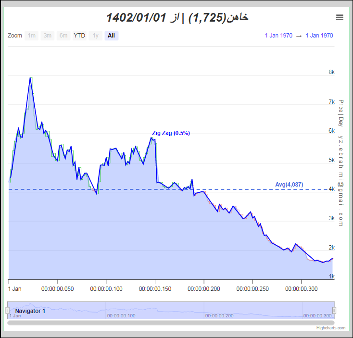Click the main x-axis 00:00:00.300 label
The height and width of the screenshot is (338, 353).
(302, 289)
